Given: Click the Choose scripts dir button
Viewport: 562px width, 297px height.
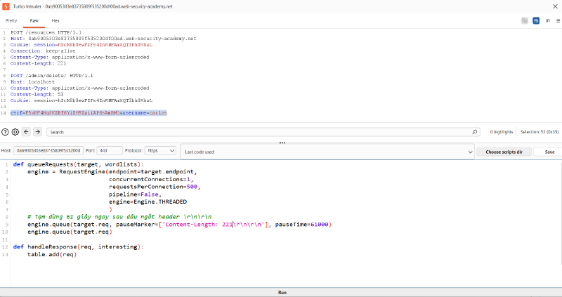Looking at the screenshot, I should click(504, 152).
